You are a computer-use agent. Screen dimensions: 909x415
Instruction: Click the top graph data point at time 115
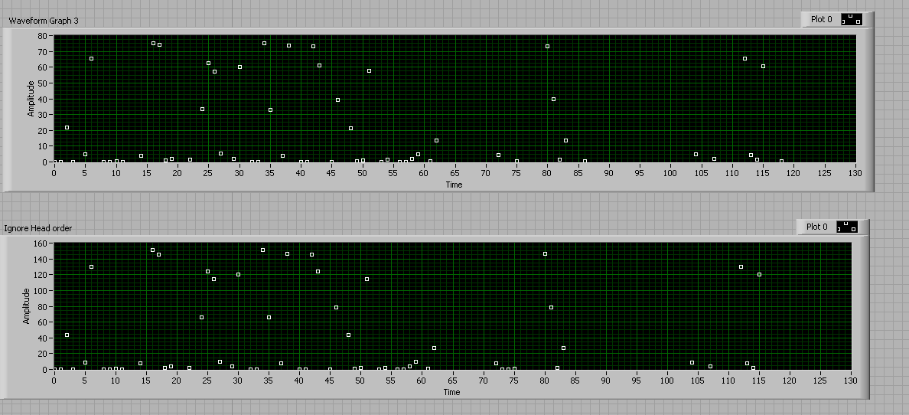click(x=763, y=67)
